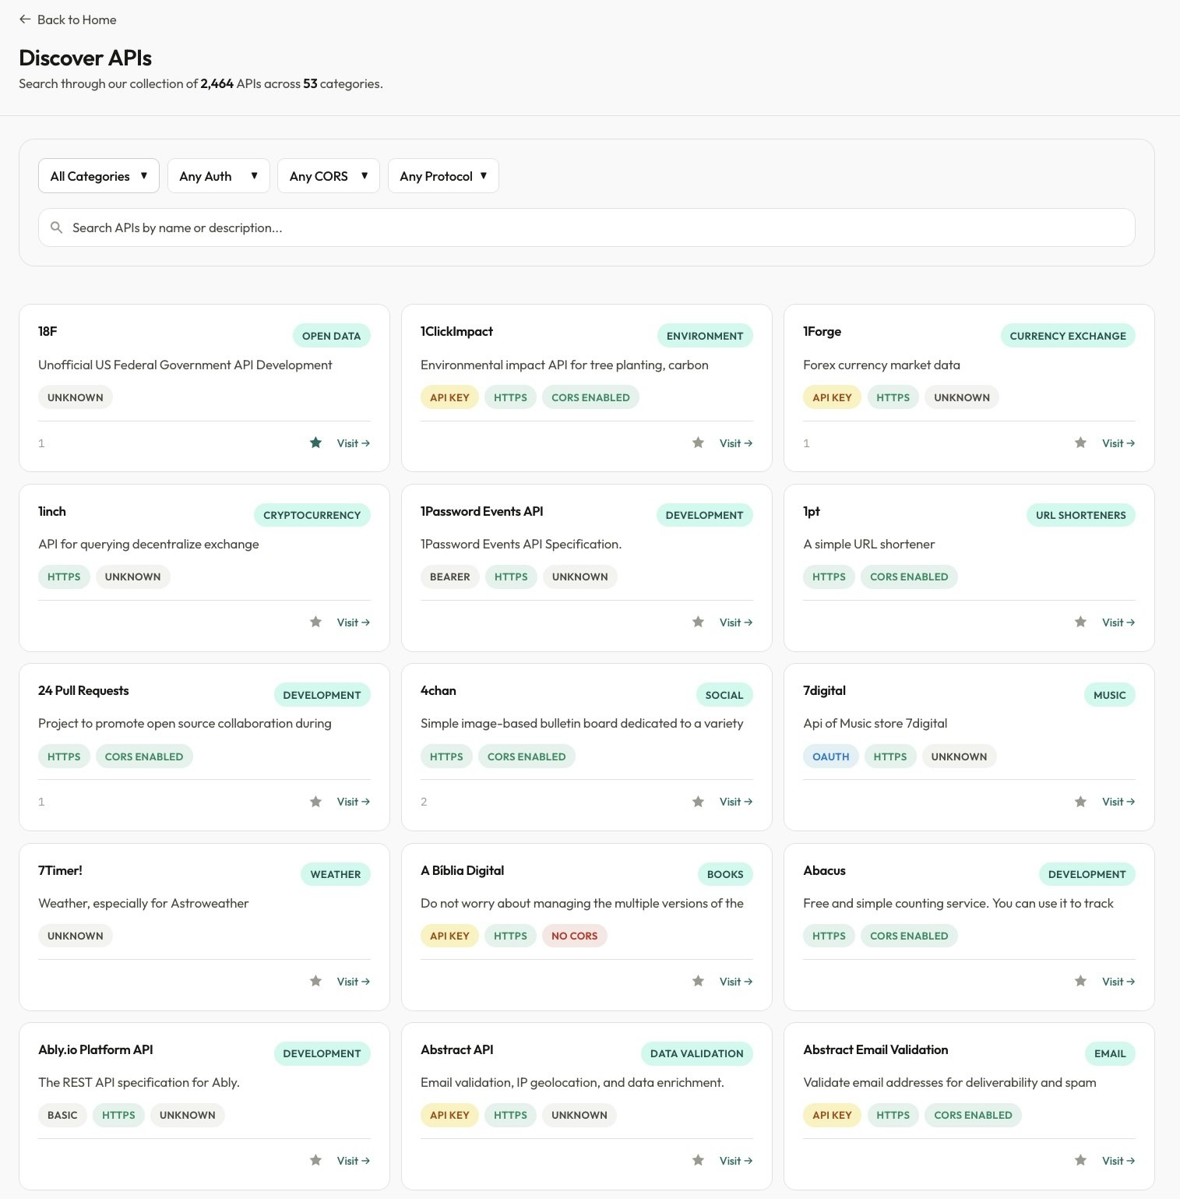
Task: Go Back to Home
Action: tap(68, 19)
